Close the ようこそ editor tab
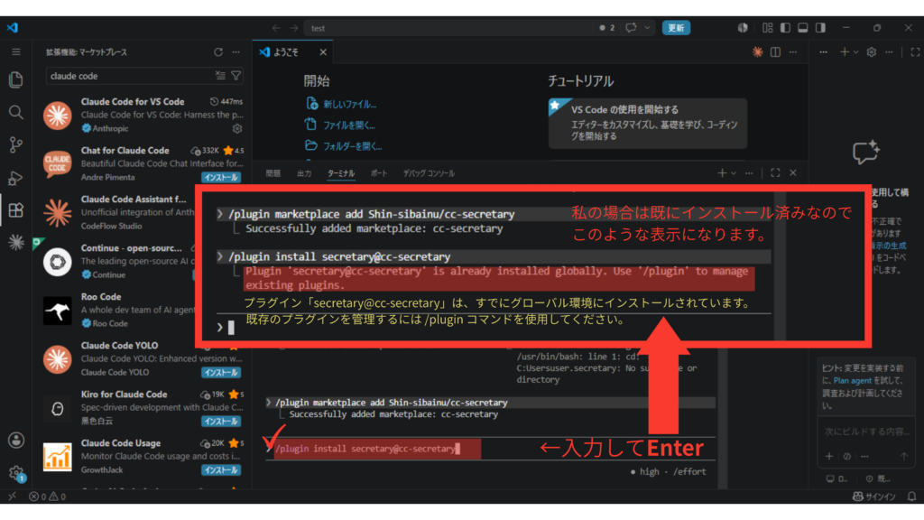The width and height of the screenshot is (924, 520). pyautogui.click(x=323, y=51)
